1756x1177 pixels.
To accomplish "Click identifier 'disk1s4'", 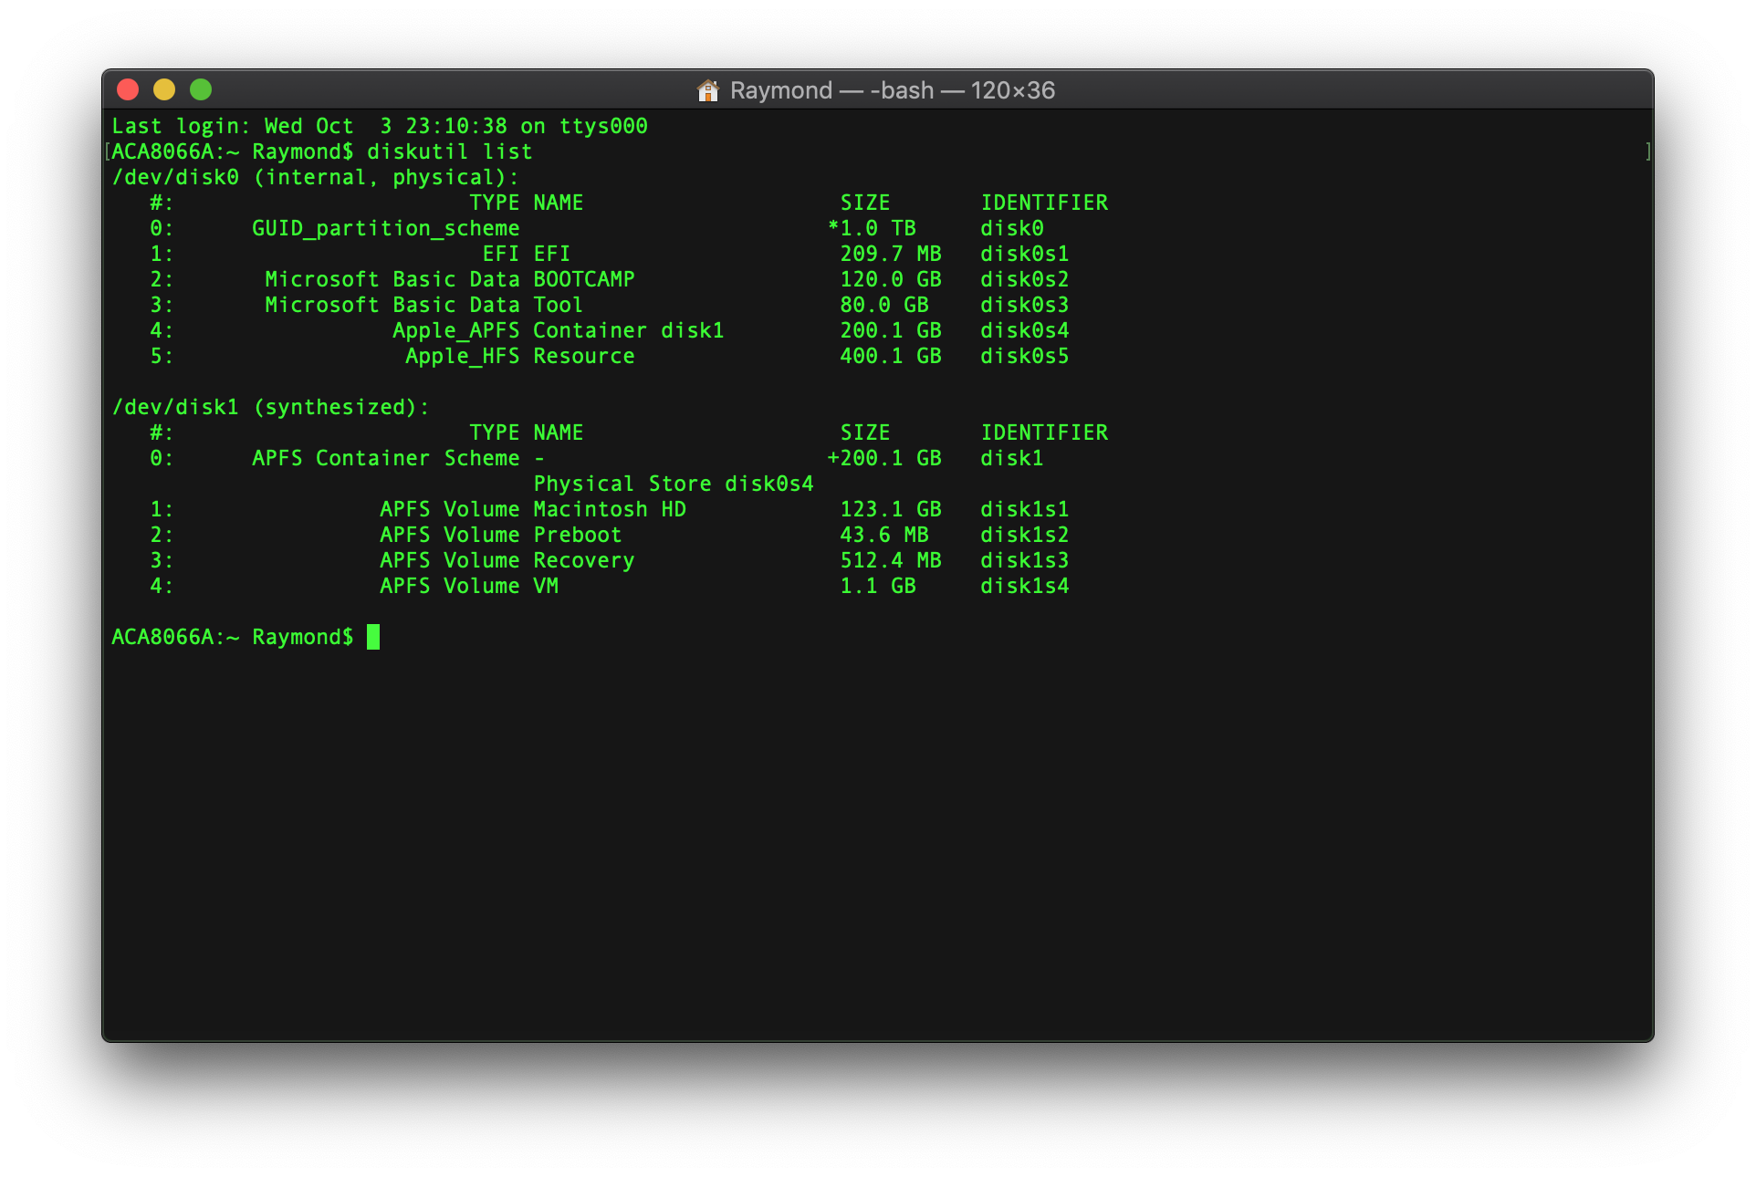I will pyautogui.click(x=1025, y=586).
